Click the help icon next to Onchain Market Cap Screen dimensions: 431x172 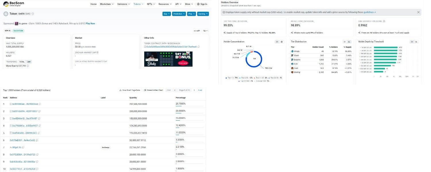[97, 52]
